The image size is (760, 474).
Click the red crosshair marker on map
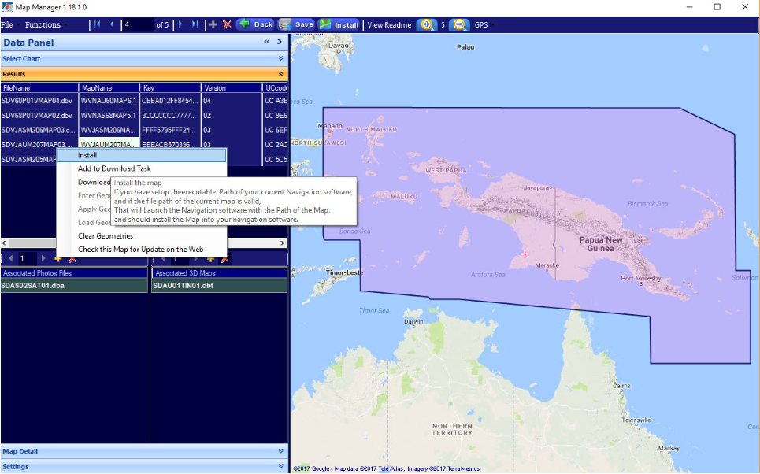[x=525, y=254]
